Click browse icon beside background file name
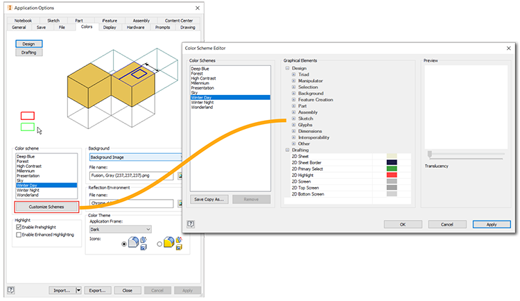The width and height of the screenshot is (520, 301). [180, 175]
